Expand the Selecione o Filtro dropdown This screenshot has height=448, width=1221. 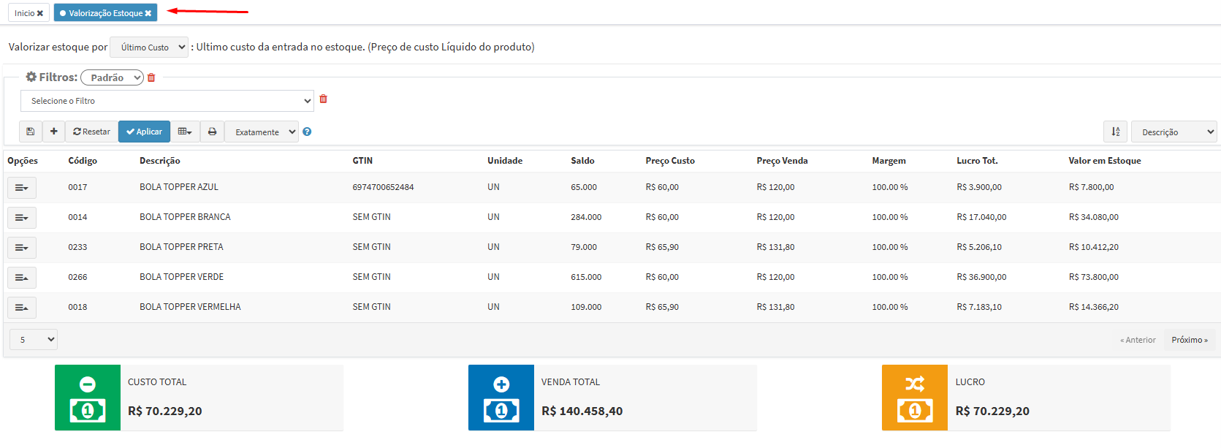click(167, 101)
